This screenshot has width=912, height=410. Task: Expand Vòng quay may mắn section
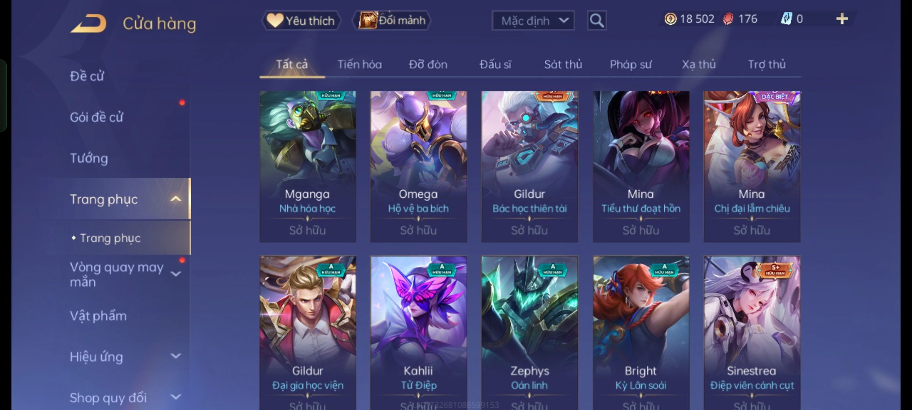coord(176,274)
